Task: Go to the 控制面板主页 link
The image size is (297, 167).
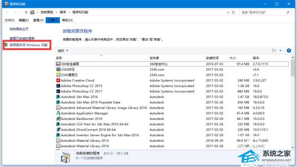Action: 19,29
